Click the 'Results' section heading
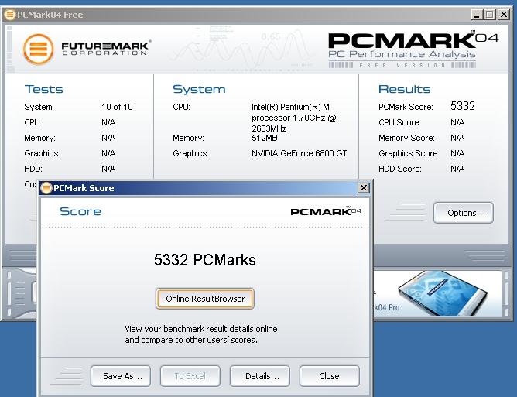 point(405,89)
